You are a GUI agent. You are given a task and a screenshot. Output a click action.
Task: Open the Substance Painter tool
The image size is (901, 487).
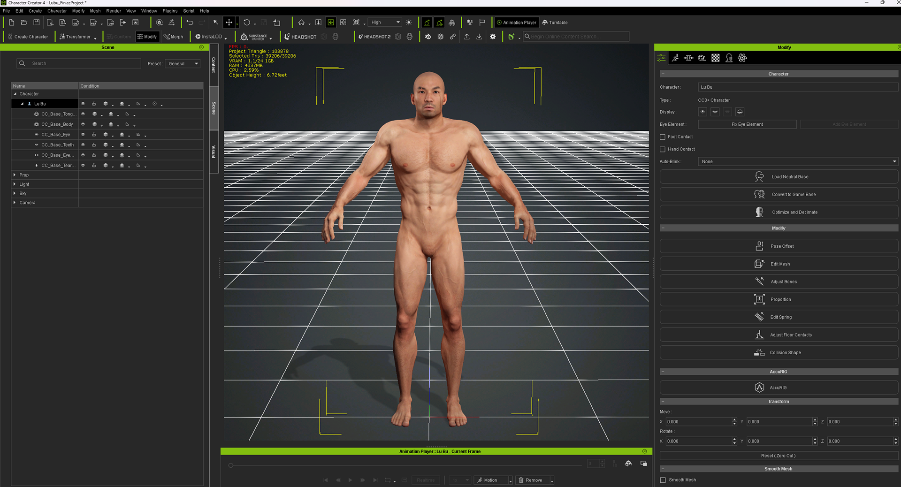point(254,37)
